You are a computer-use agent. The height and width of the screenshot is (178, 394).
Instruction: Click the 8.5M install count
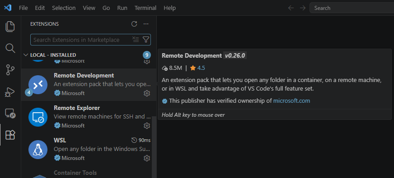click(x=172, y=68)
